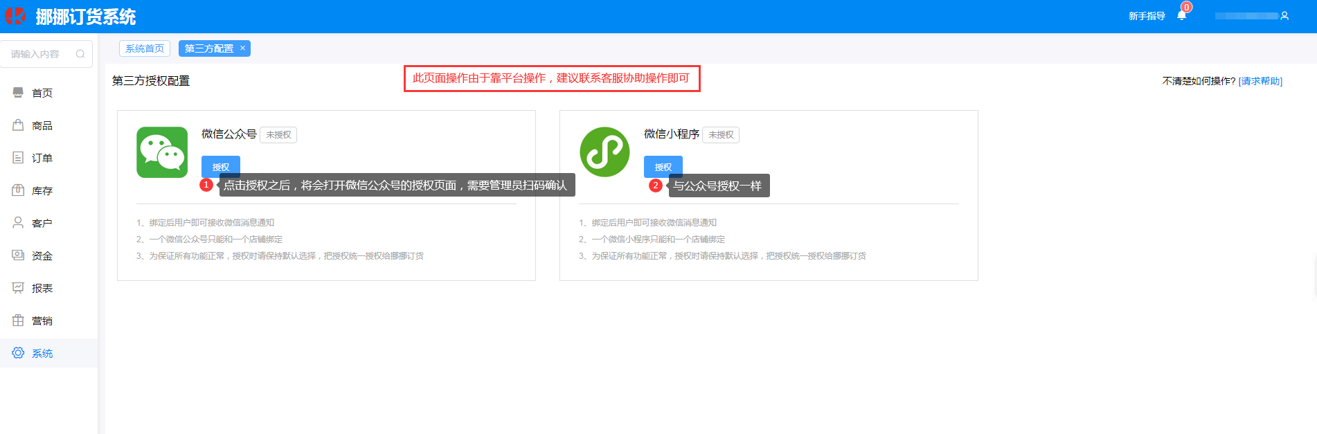Click the notification bell icon
Viewport: 1317px width, 434px height.
1181,15
